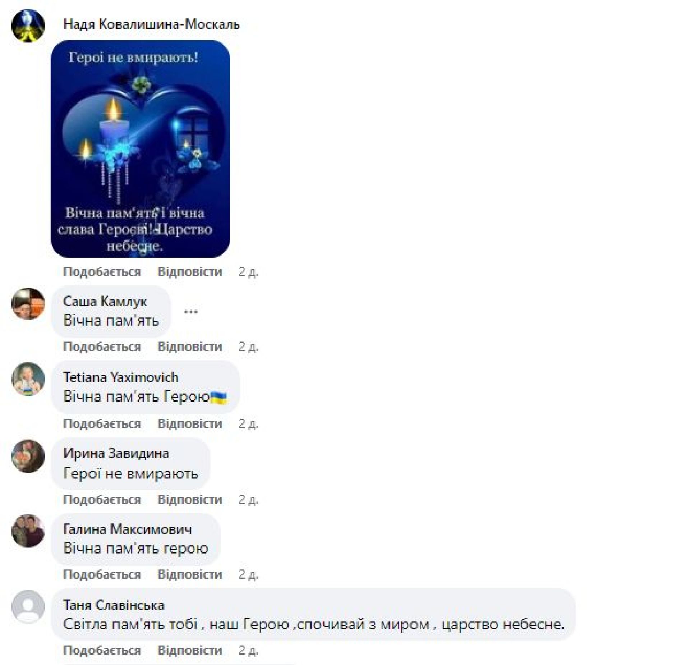This screenshot has width=690, height=665.
Task: Open Саша Камлук profile avatar
Action: click(28, 304)
